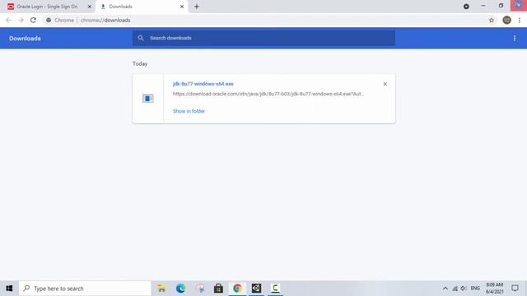Launch Microsoft Edge from taskbar
The width and height of the screenshot is (527, 296).
(x=180, y=289)
